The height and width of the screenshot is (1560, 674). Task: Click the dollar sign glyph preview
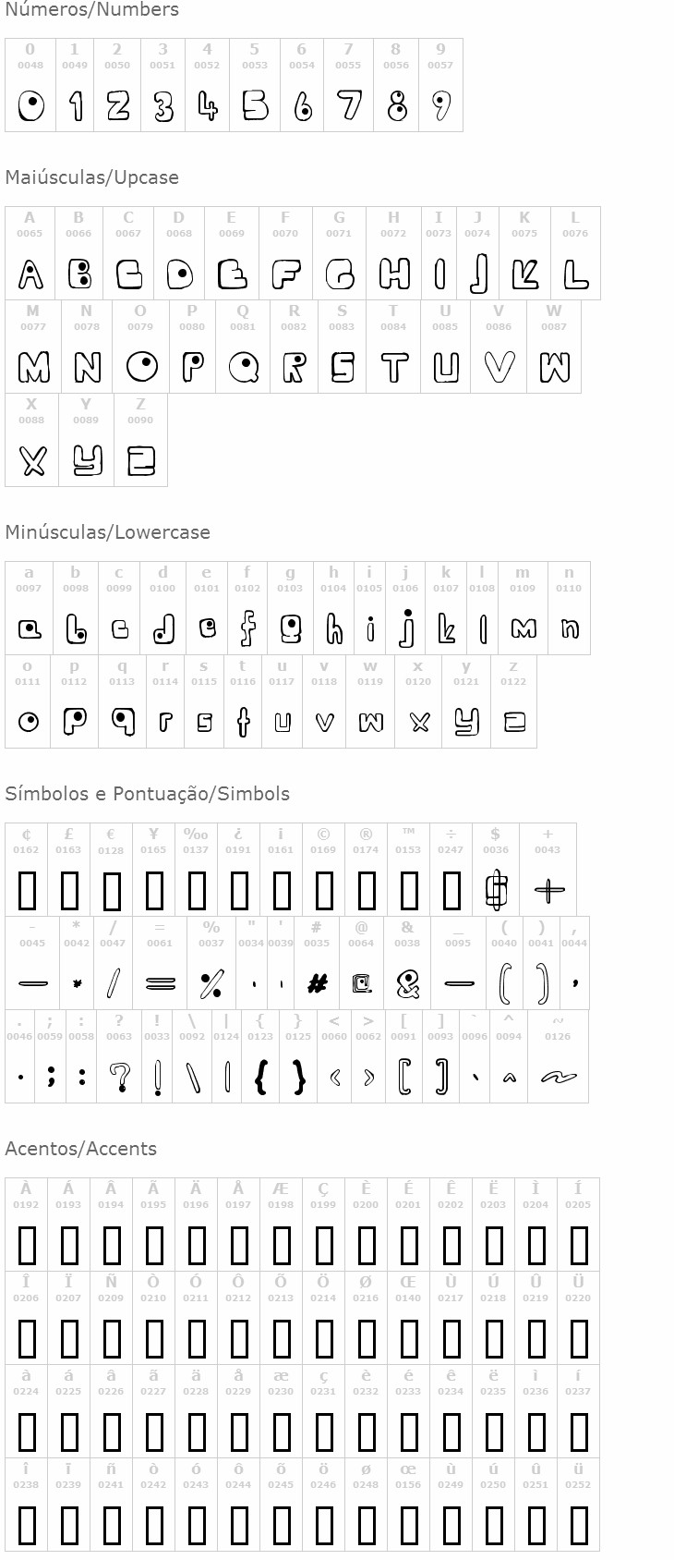tap(496, 889)
